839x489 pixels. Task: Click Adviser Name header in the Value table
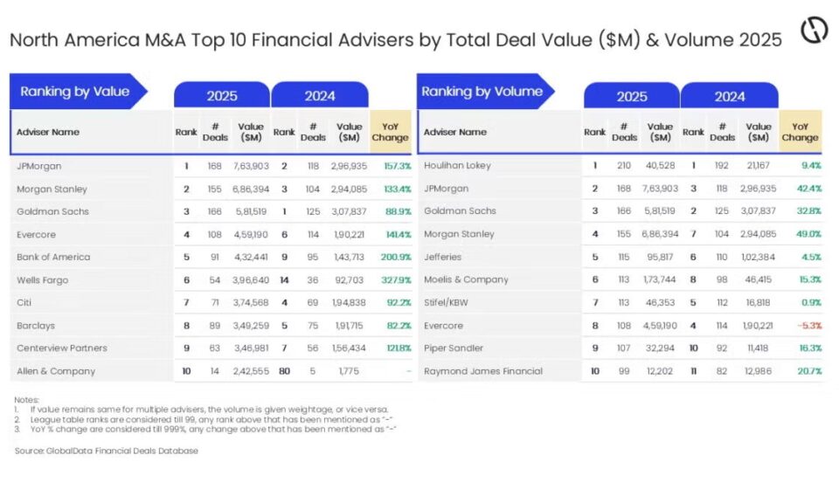[x=47, y=132]
